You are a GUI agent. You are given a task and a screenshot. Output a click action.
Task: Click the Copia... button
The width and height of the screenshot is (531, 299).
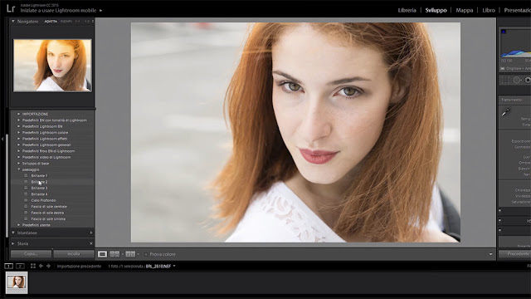coord(31,254)
